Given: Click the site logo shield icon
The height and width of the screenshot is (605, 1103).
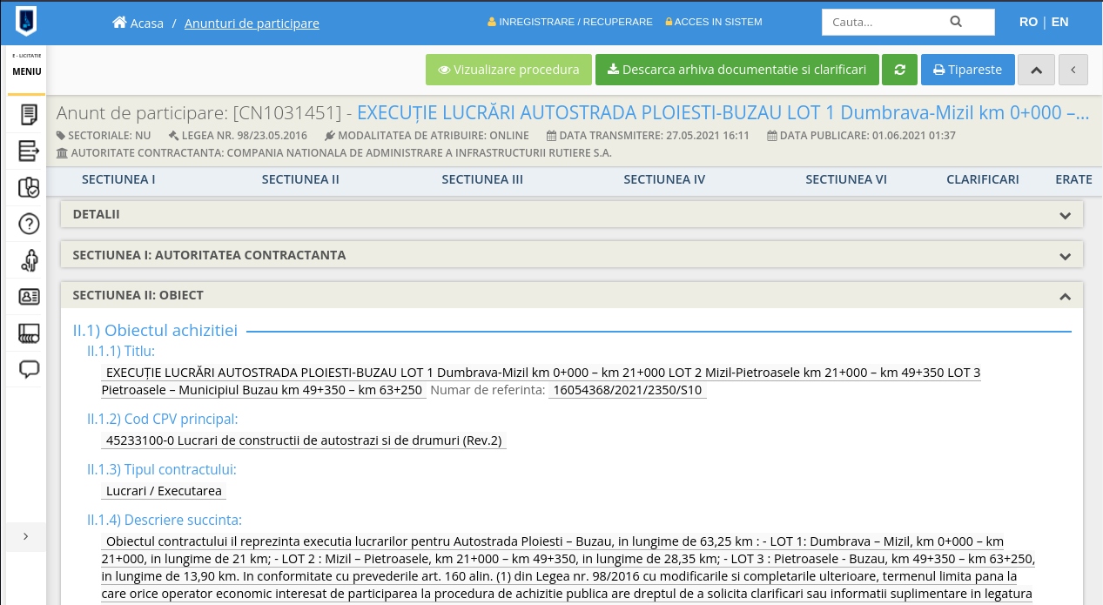Looking at the screenshot, I should tap(26, 20).
